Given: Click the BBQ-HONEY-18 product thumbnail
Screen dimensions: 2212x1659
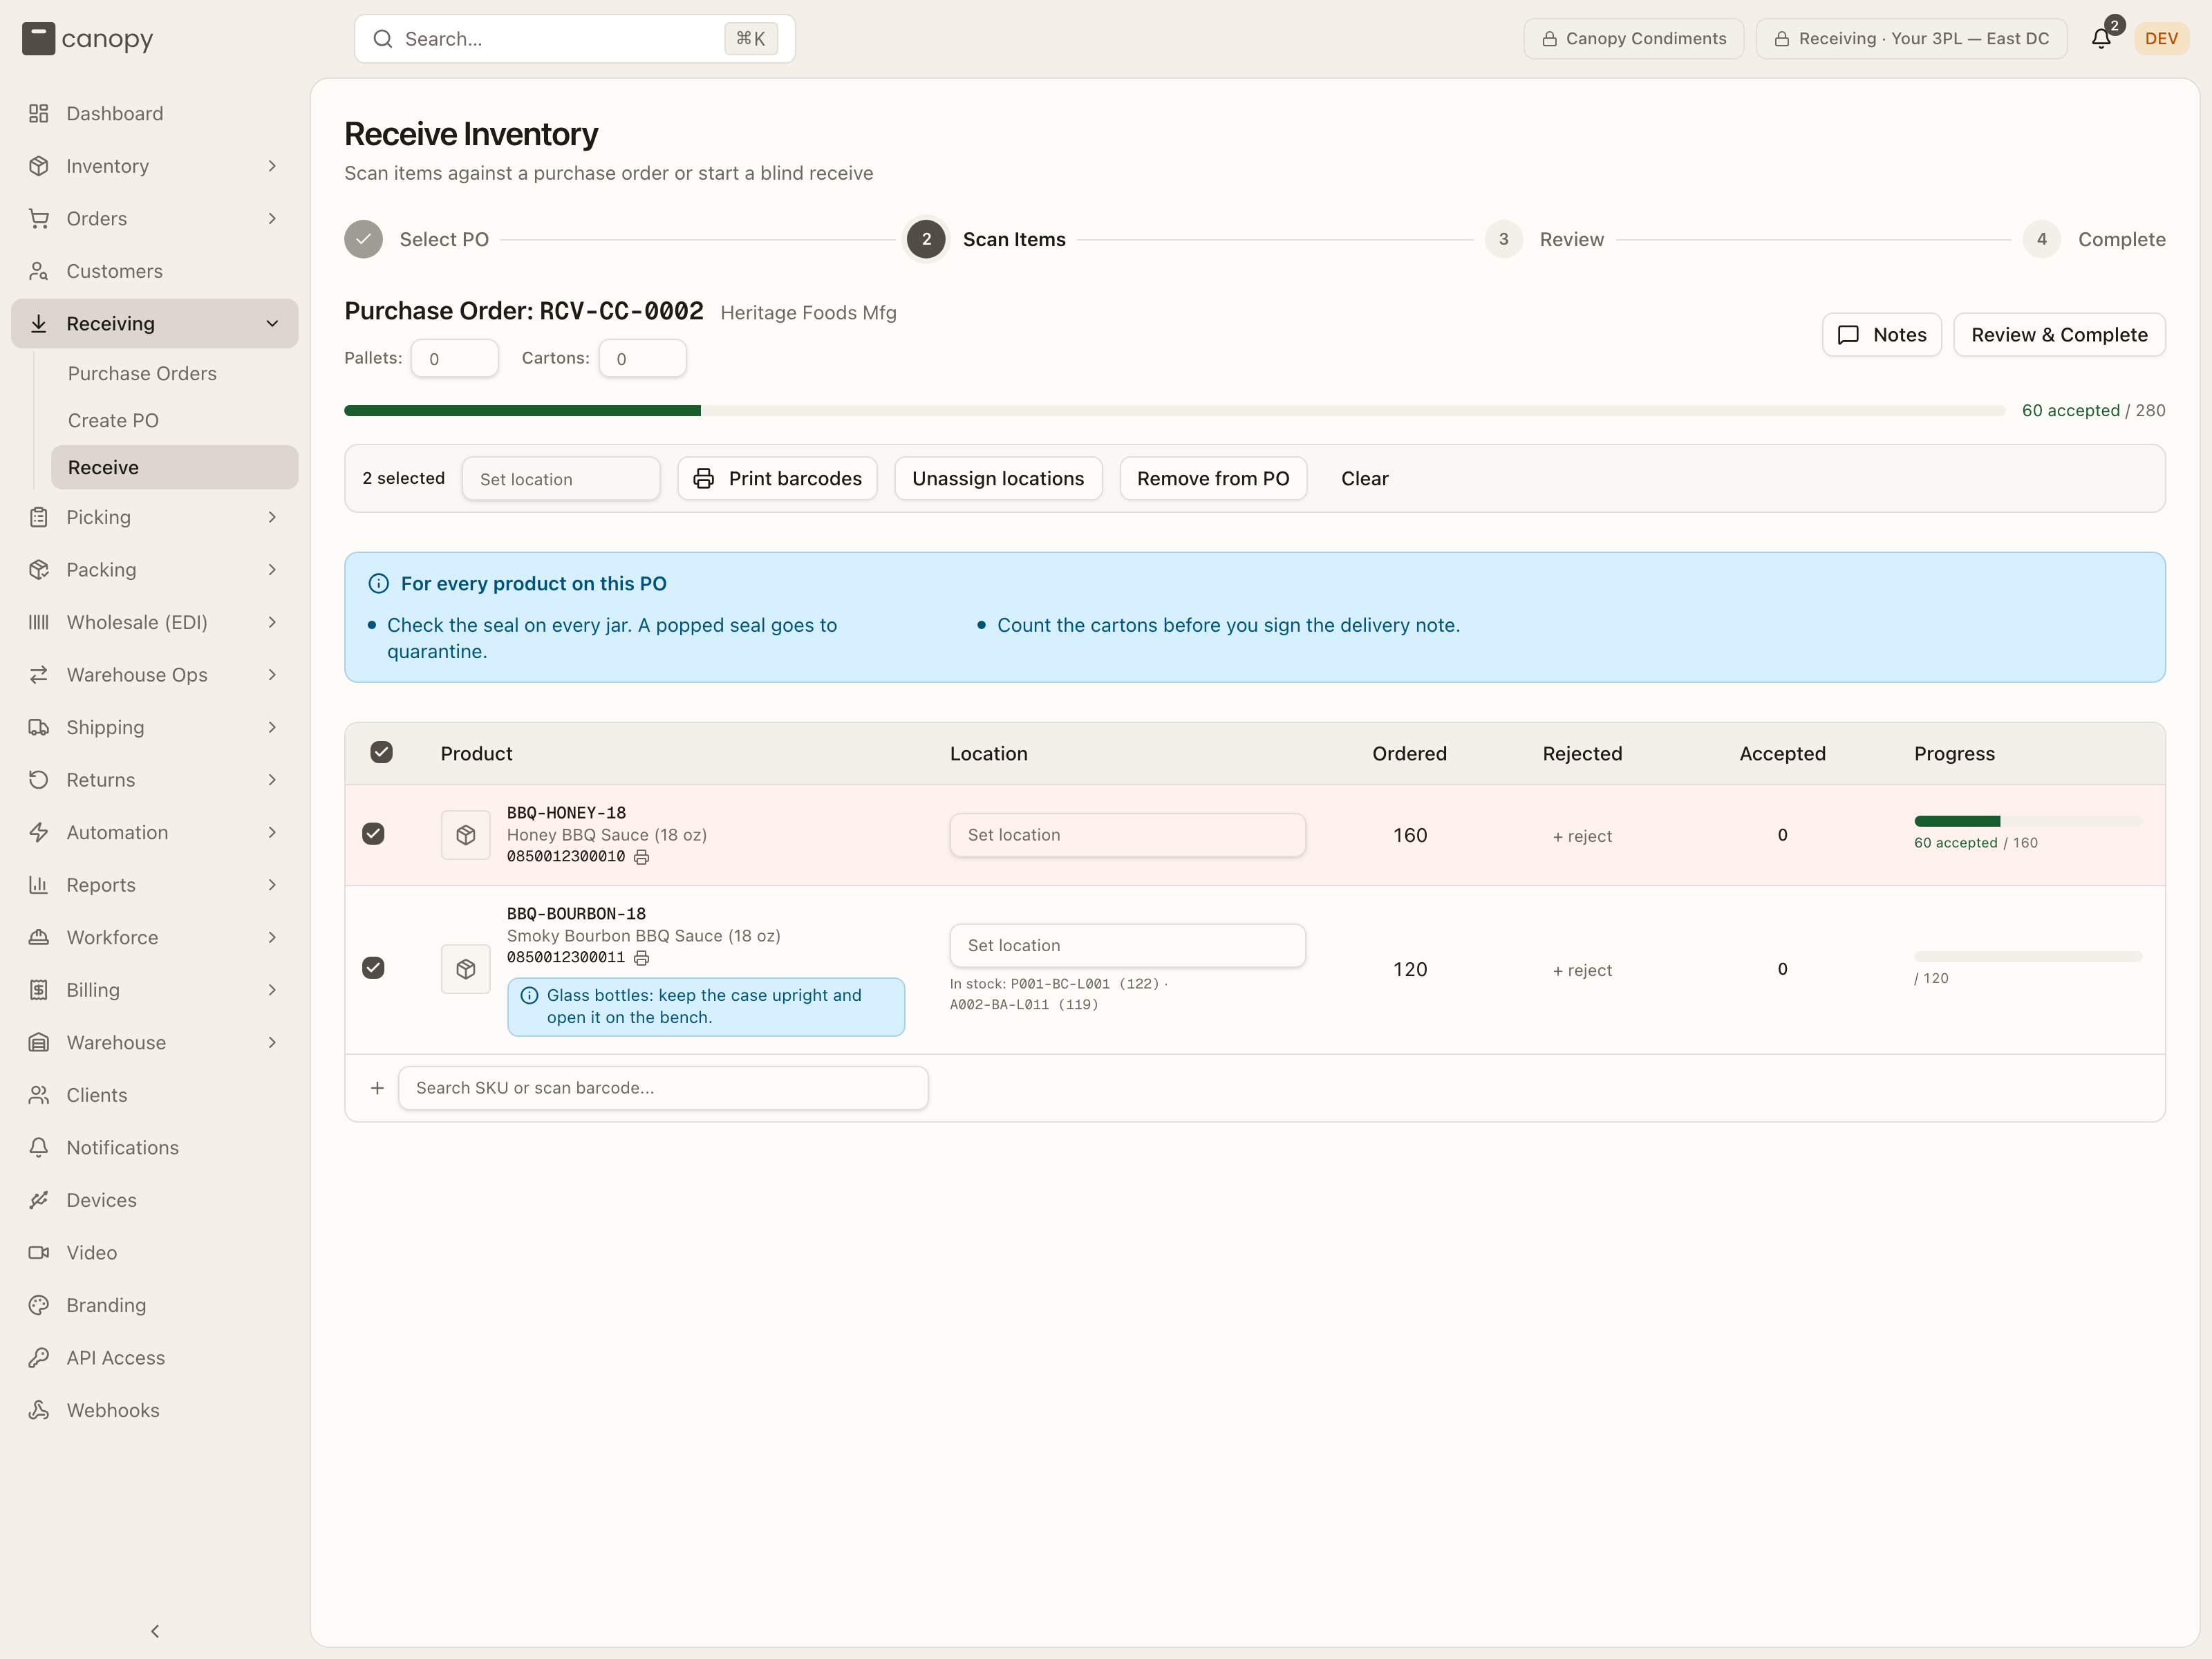Looking at the screenshot, I should [466, 835].
